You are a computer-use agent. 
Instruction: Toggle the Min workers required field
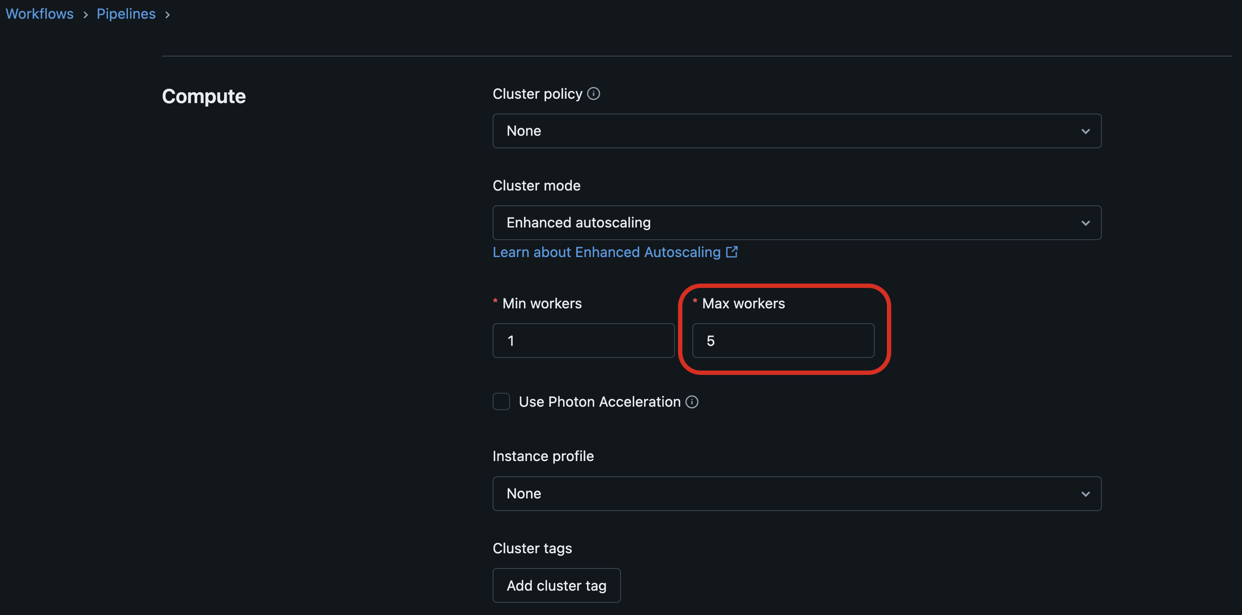(583, 341)
